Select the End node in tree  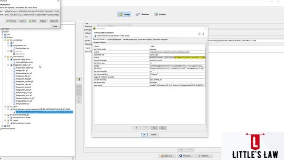point(8,126)
